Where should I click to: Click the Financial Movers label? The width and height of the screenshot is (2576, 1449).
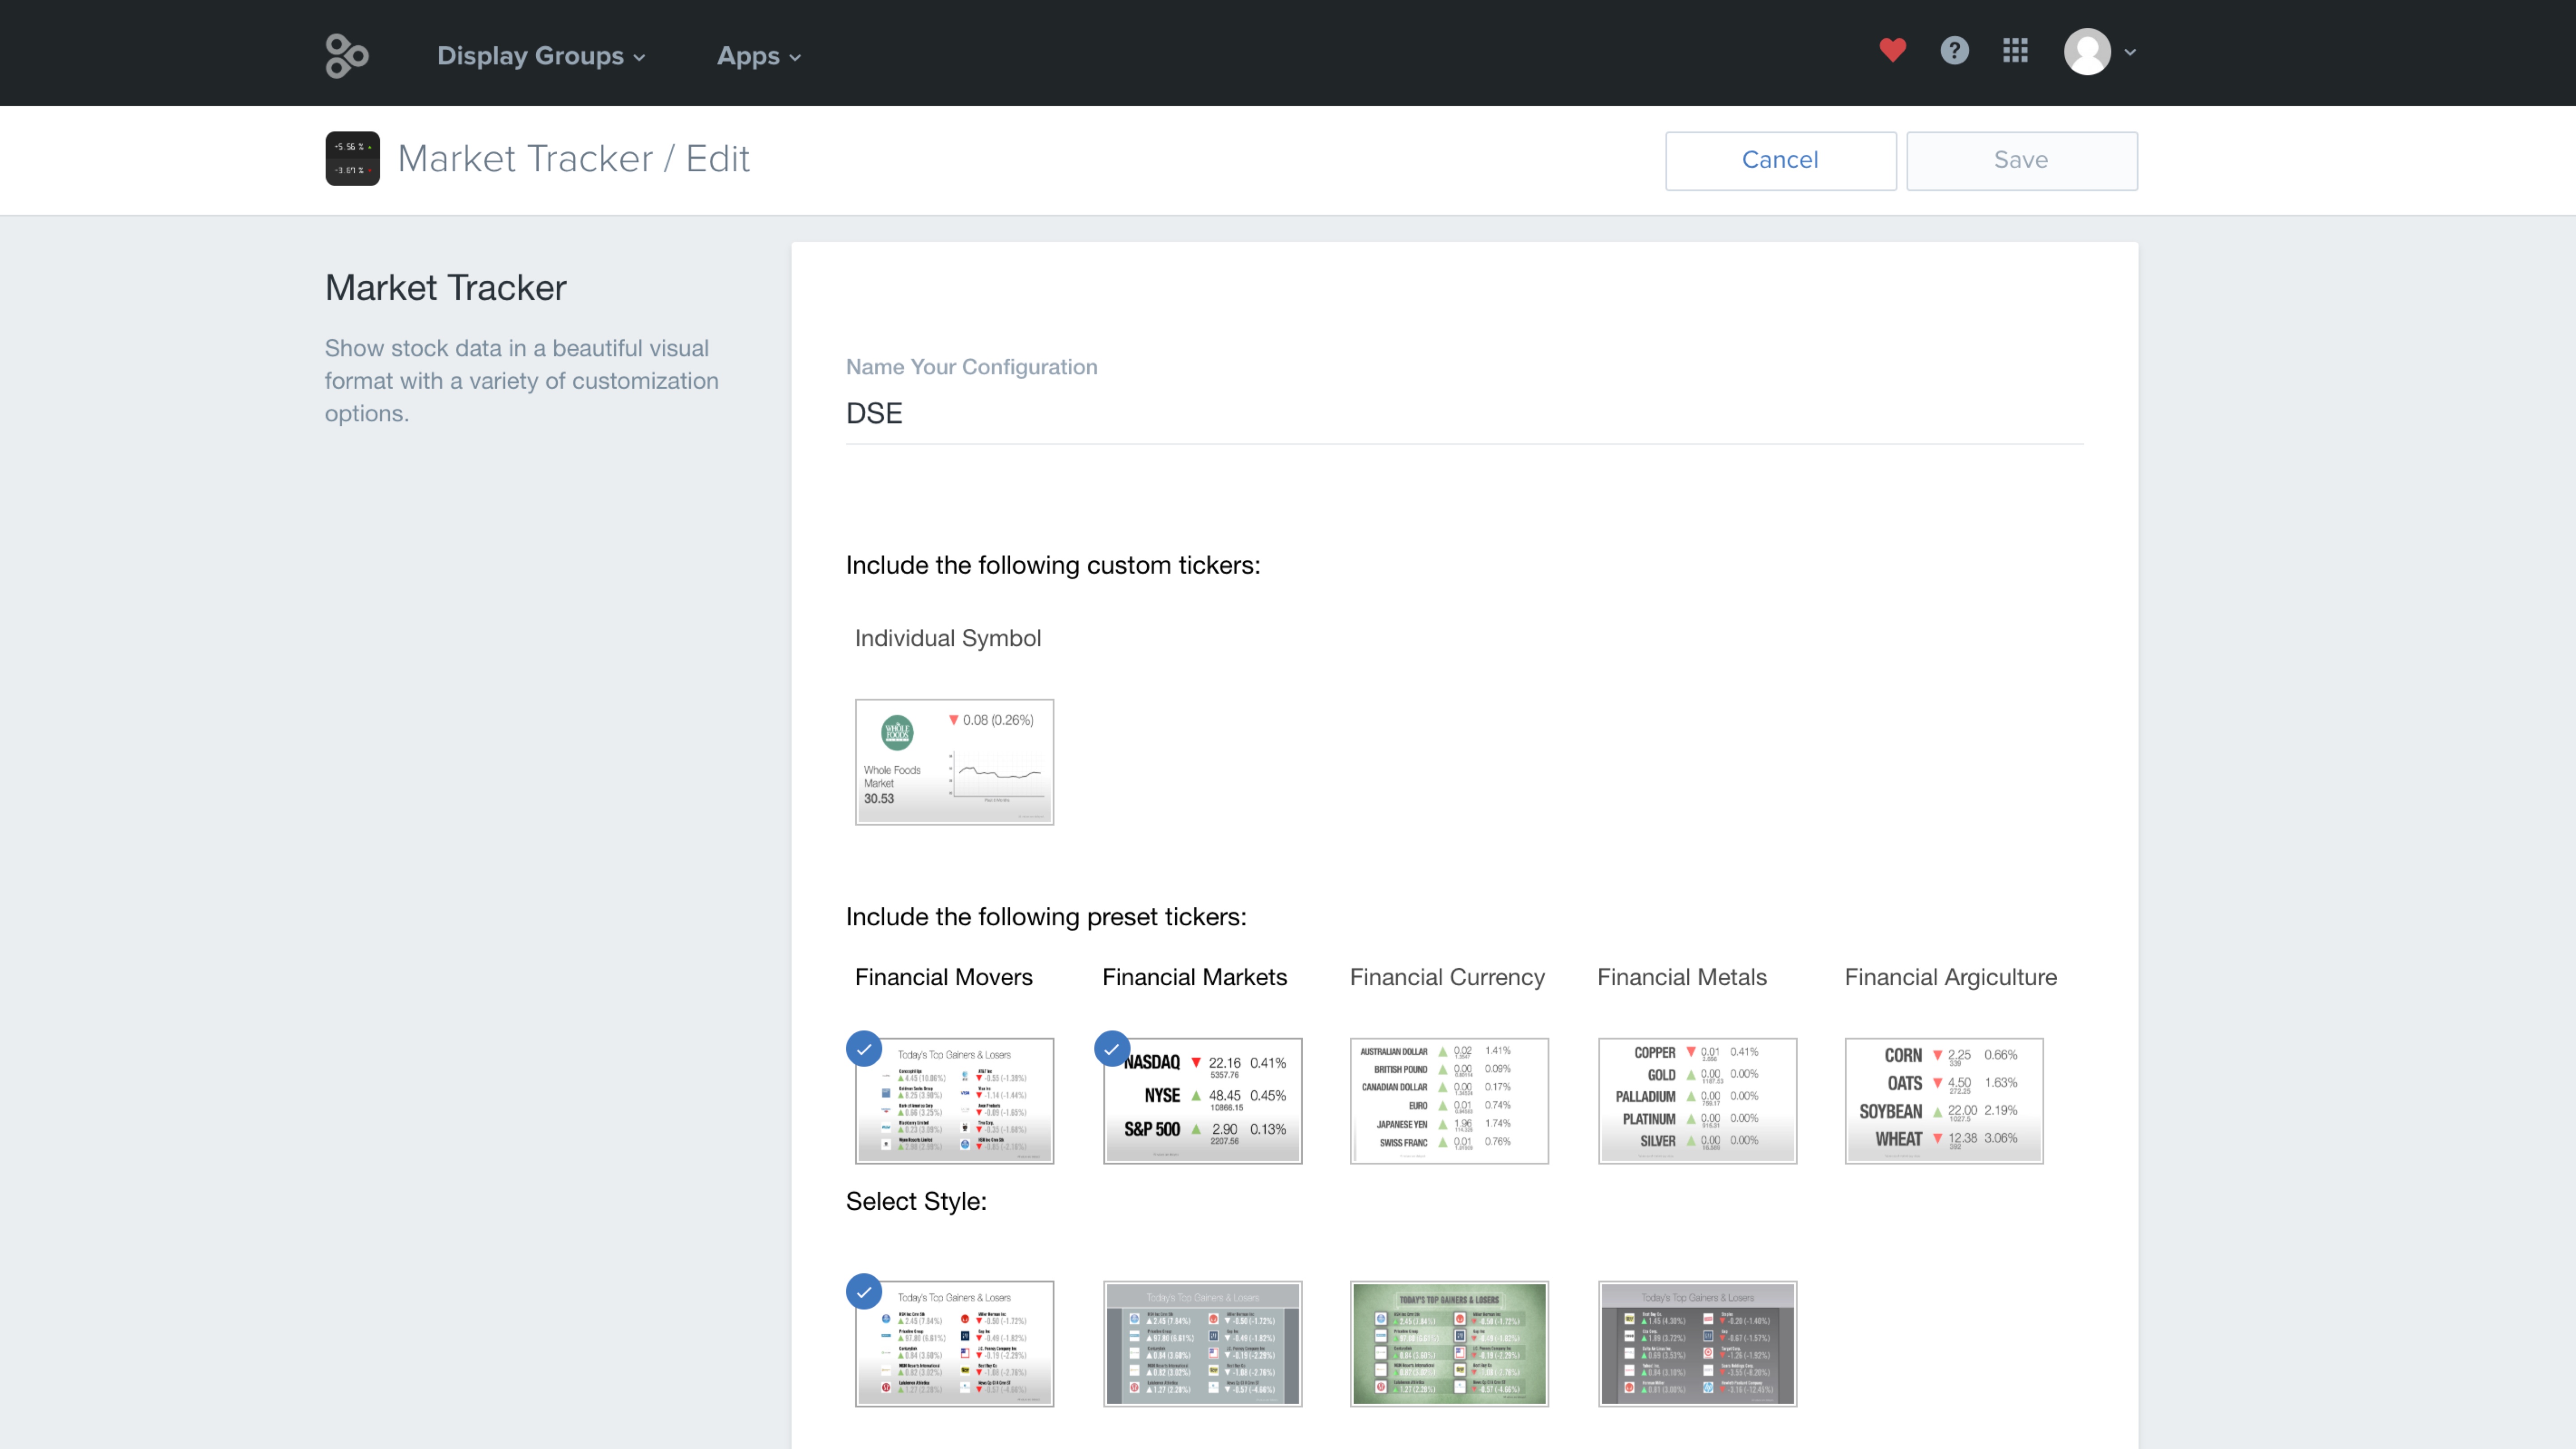coord(943,977)
